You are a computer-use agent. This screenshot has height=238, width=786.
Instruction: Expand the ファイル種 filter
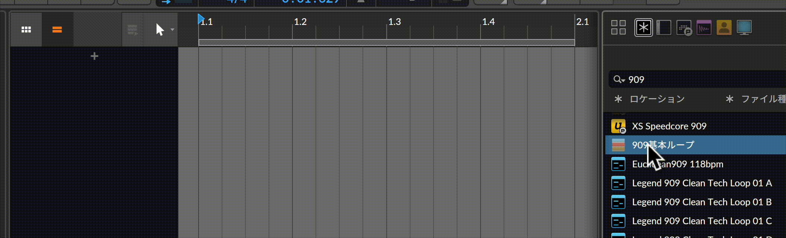pos(755,99)
